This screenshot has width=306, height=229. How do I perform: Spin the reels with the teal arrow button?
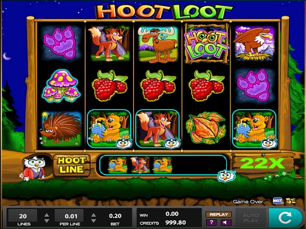point(286,218)
